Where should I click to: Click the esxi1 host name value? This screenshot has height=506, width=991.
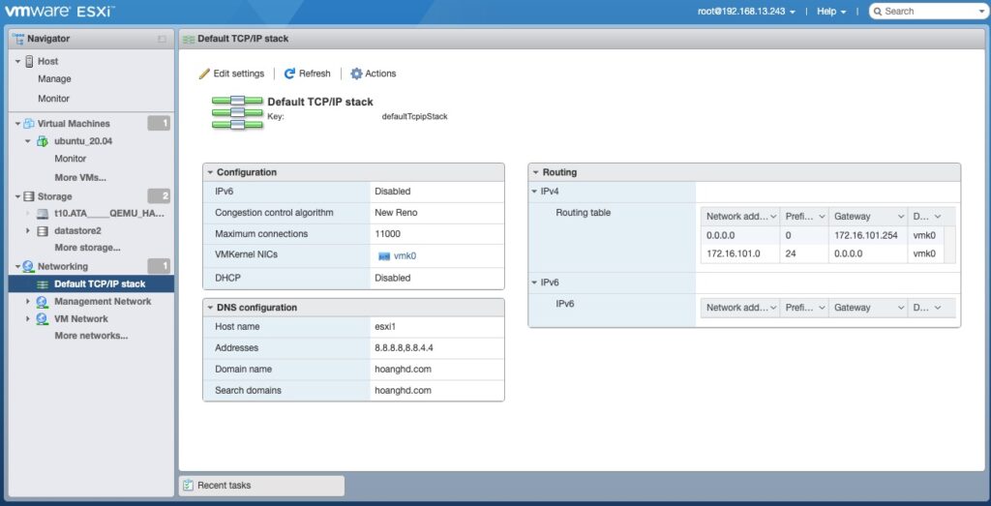pos(385,327)
